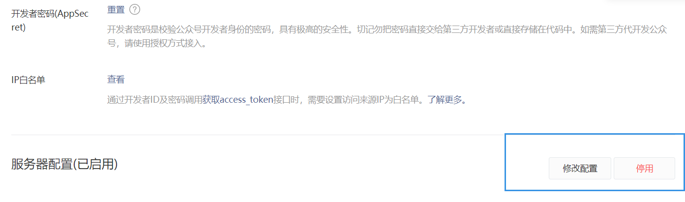Screen dimensions: 685x202
Task: Click the phrase 具有极高的安全性 in the description
Action: [314, 29]
